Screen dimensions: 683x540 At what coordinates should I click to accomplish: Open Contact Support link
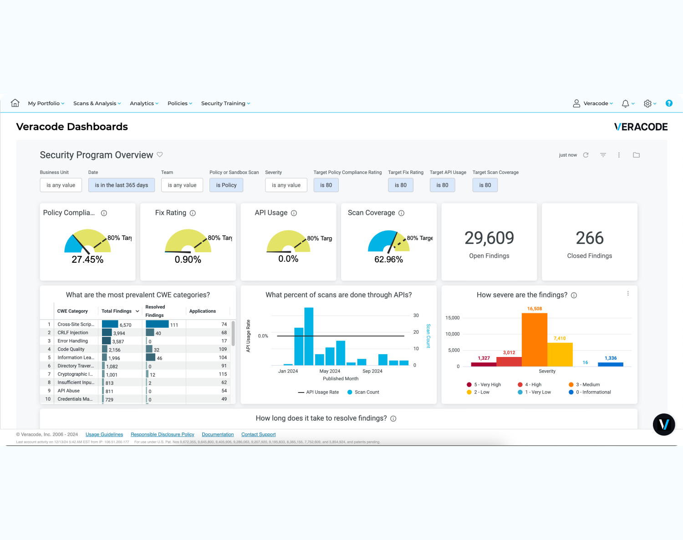click(x=259, y=434)
